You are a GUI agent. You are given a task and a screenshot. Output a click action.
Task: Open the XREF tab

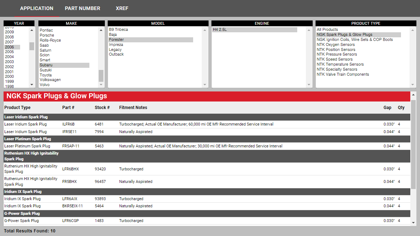tap(122, 8)
